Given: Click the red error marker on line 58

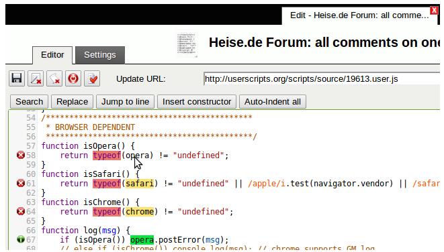Looking at the screenshot, I should click(21, 155).
